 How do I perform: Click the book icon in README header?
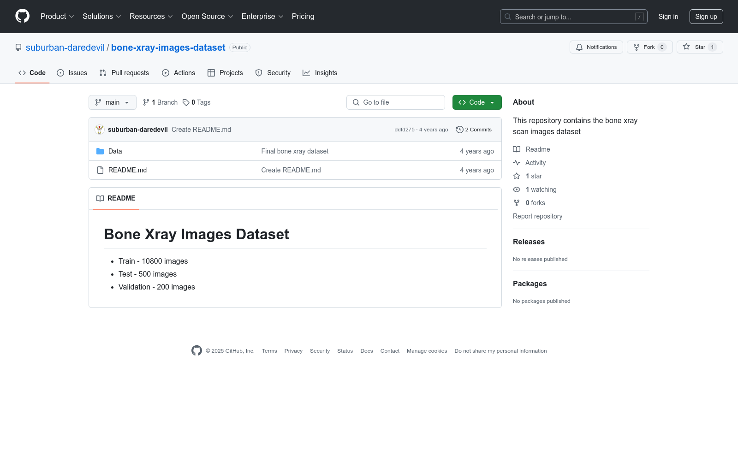point(100,198)
